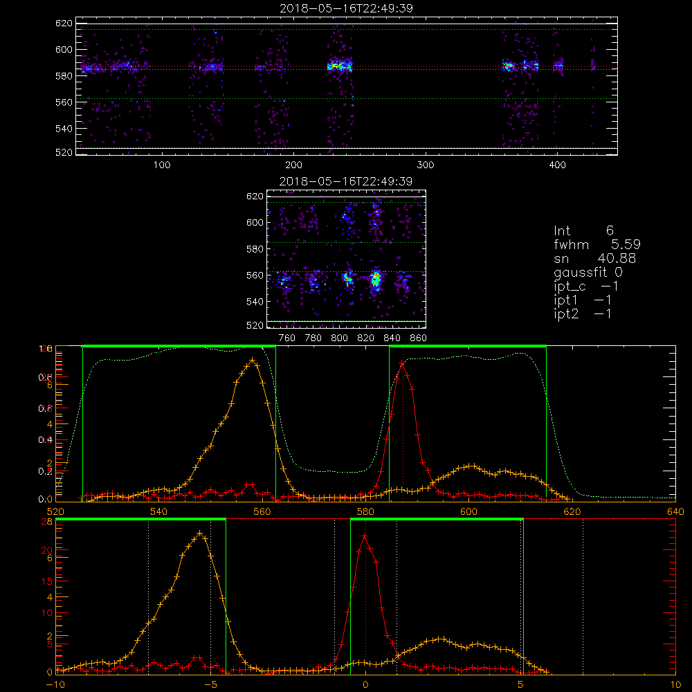Viewport: 692px width, 692px height.
Task: Click red peak at 588 in upper profile plot
Action: pos(401,364)
